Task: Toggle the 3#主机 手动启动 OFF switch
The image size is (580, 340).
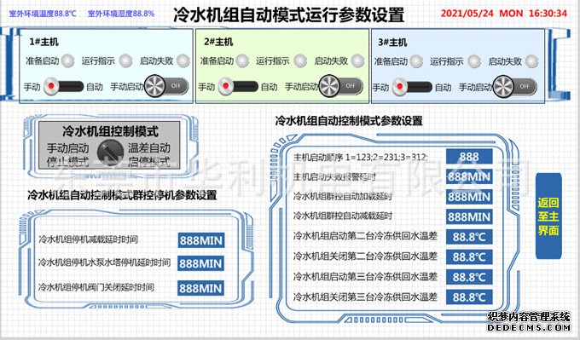Action: coord(515,86)
